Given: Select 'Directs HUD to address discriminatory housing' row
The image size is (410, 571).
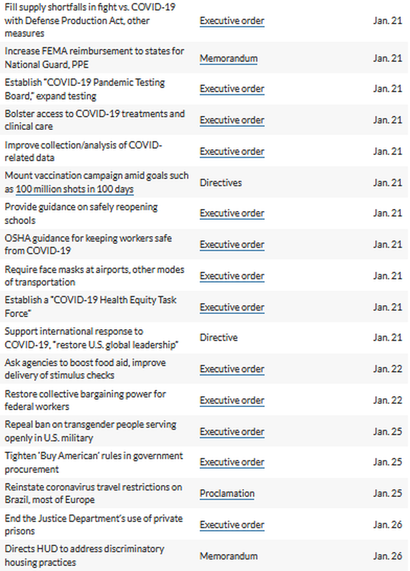Looking at the screenshot, I should tap(204, 556).
